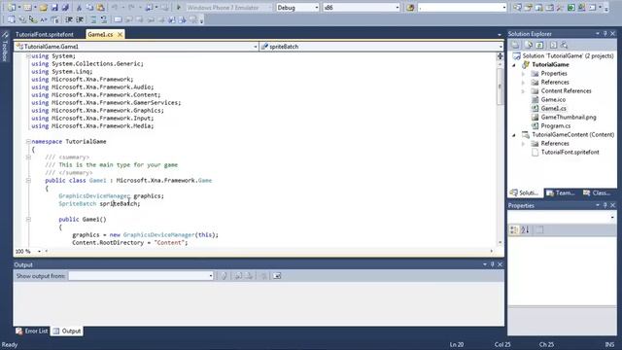Click the Categorized icon in Properties panel
The height and width of the screenshot is (350, 622).
pyautogui.click(x=514, y=229)
